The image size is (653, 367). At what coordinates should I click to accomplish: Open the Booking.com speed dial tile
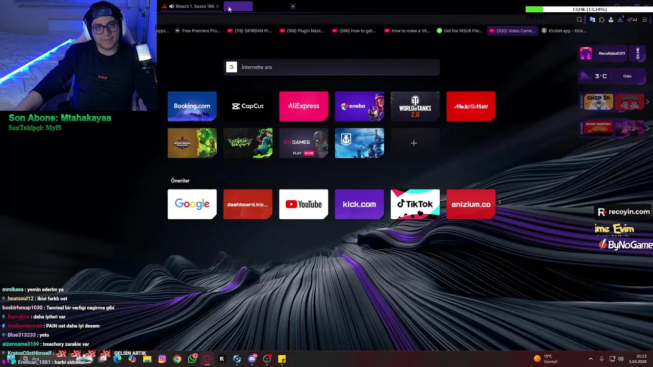192,106
